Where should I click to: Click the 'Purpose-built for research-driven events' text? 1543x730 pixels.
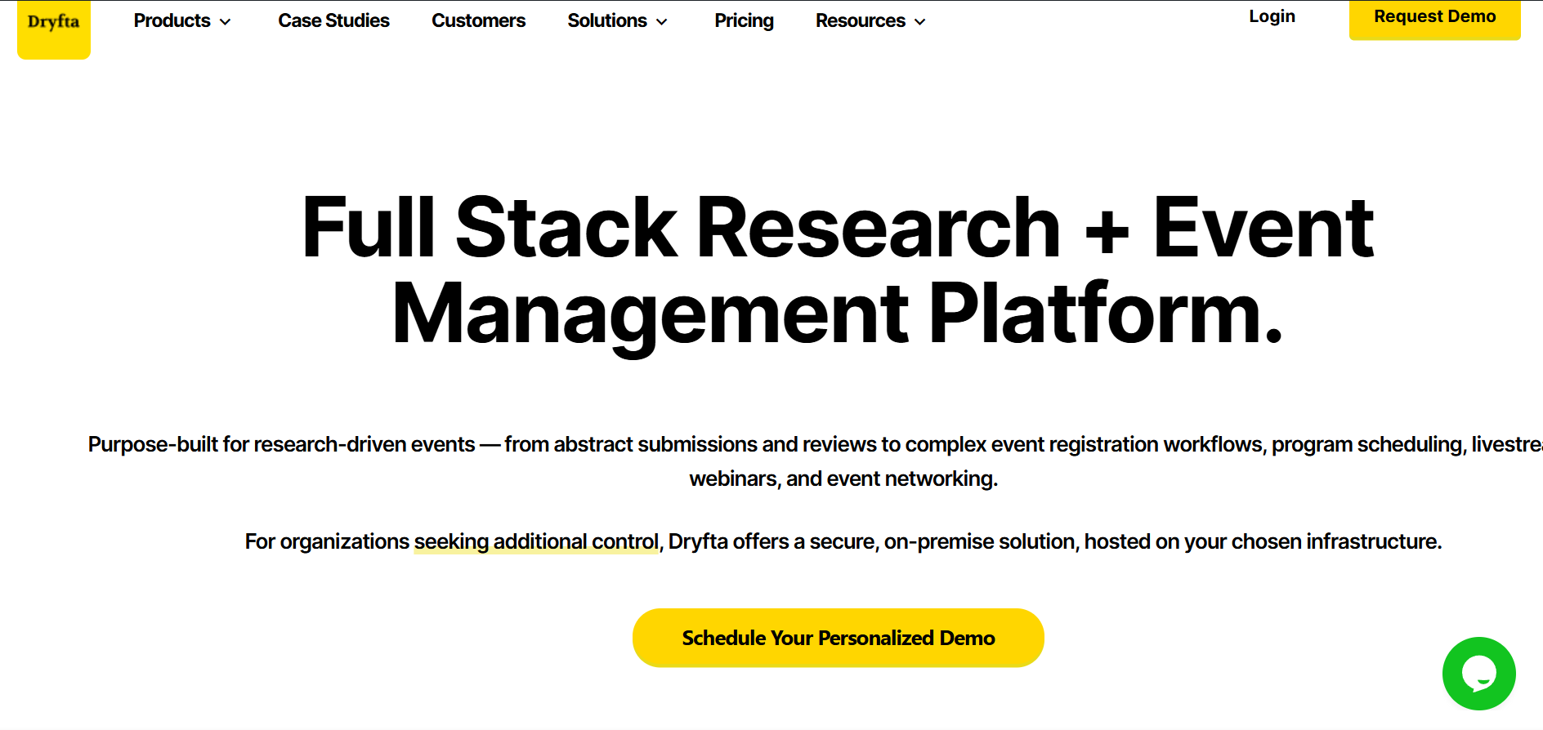pyautogui.click(x=281, y=444)
